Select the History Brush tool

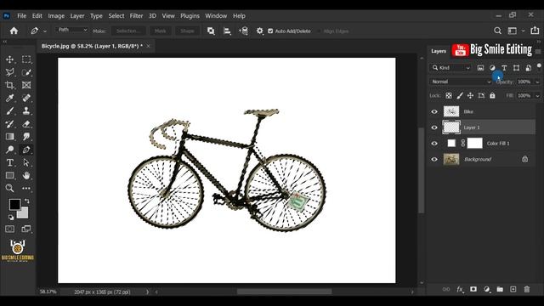[x=9, y=124]
